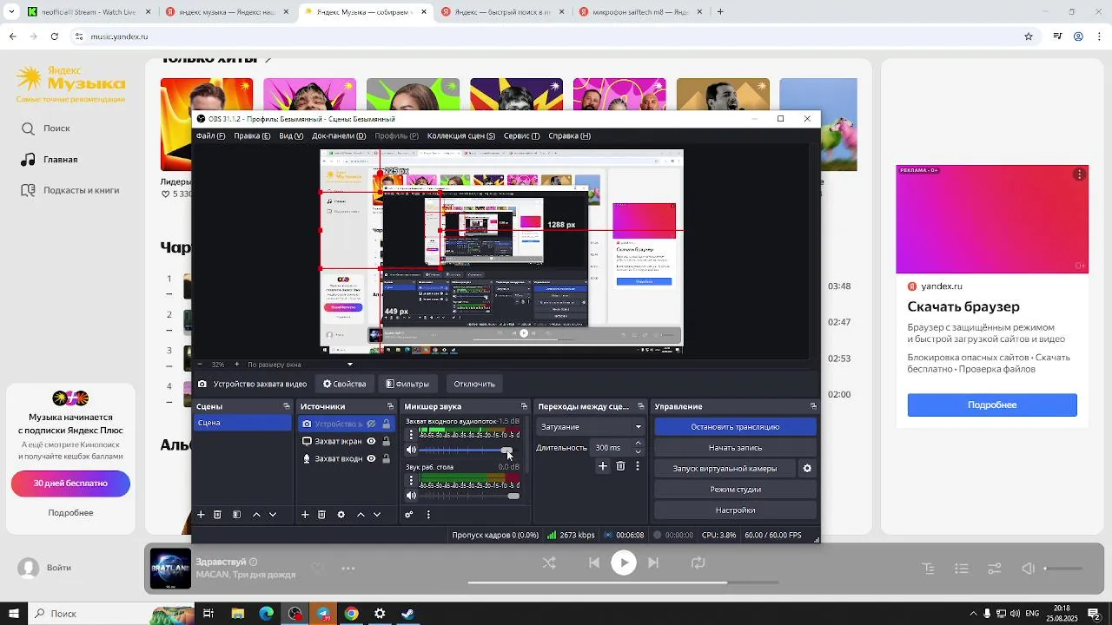The height and width of the screenshot is (625, 1112).
Task: Play current track in Yandex Music
Action: (x=624, y=562)
